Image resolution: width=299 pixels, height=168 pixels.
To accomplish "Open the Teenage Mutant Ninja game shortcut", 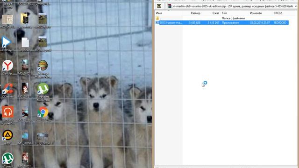I will point(43,69).
